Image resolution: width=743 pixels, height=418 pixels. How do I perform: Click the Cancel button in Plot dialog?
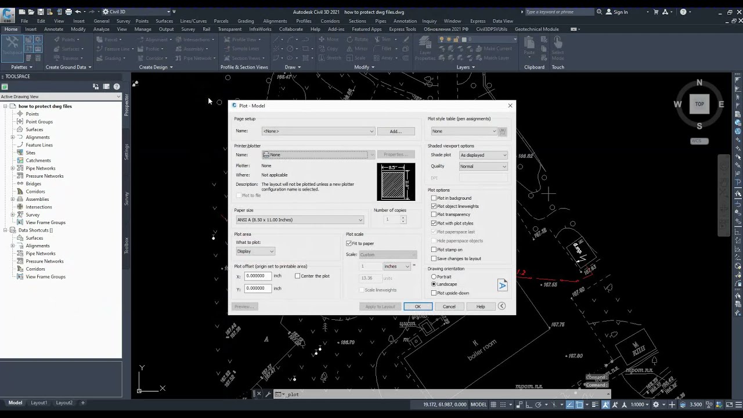click(449, 307)
